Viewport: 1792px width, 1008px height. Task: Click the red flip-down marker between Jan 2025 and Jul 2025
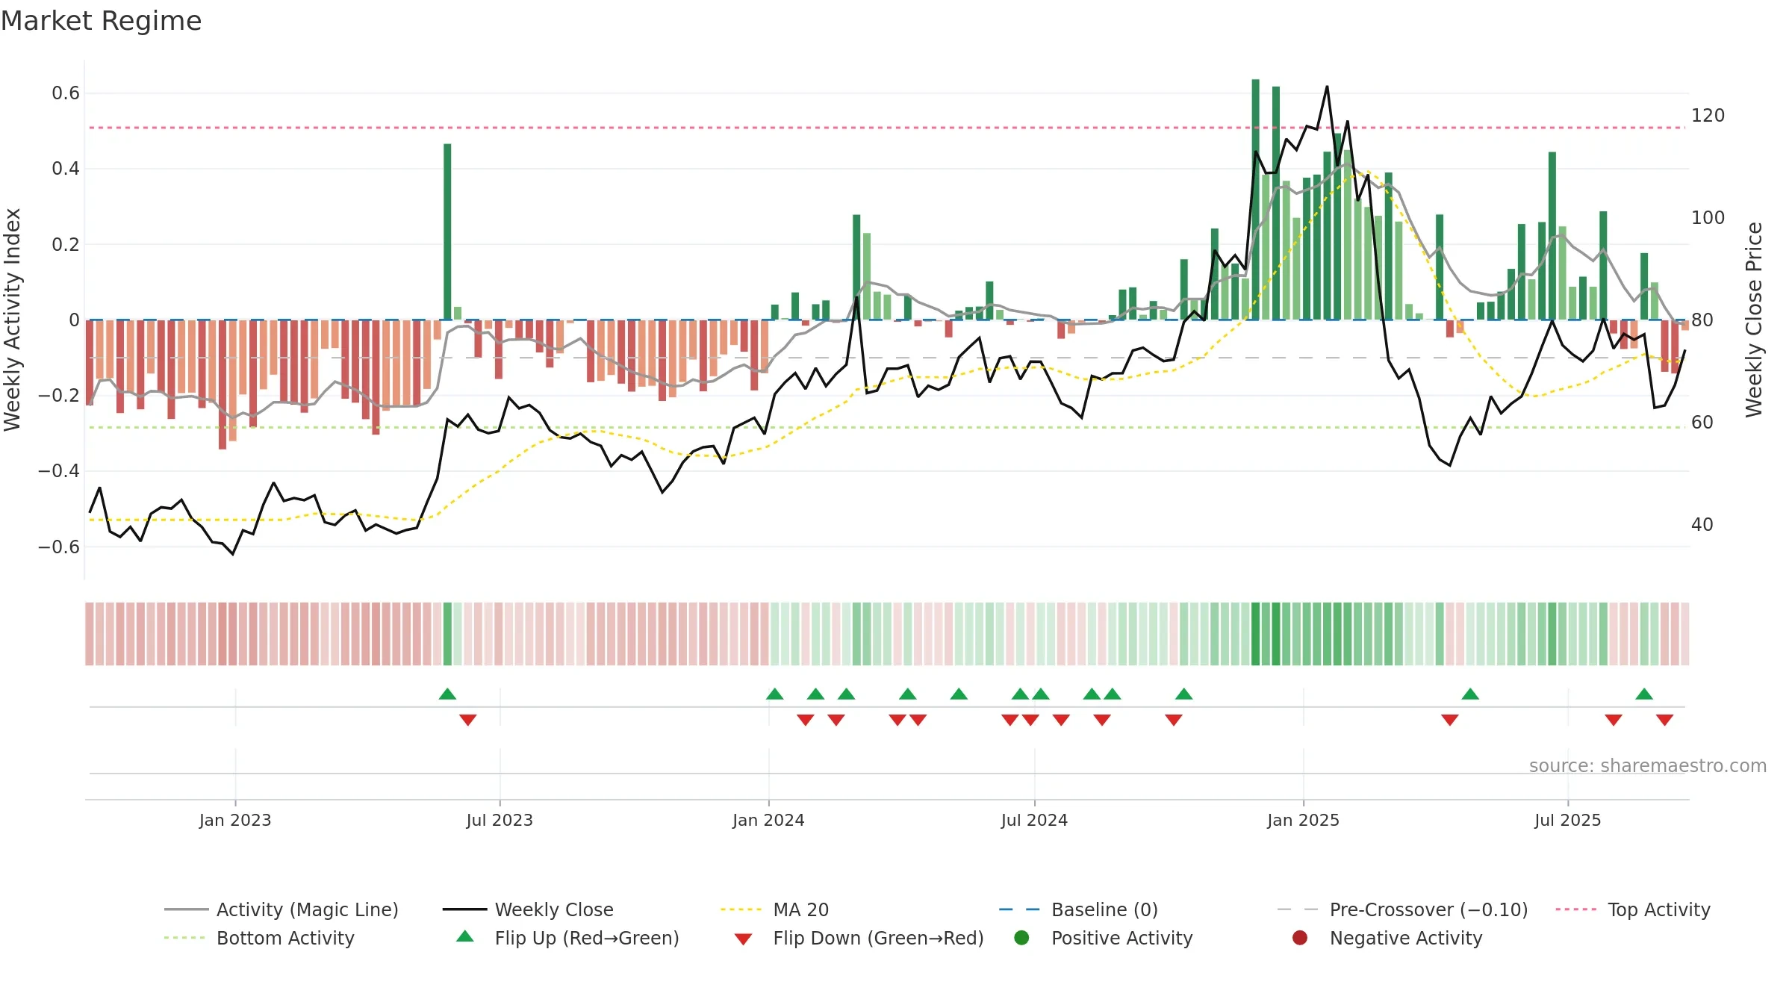1450,720
